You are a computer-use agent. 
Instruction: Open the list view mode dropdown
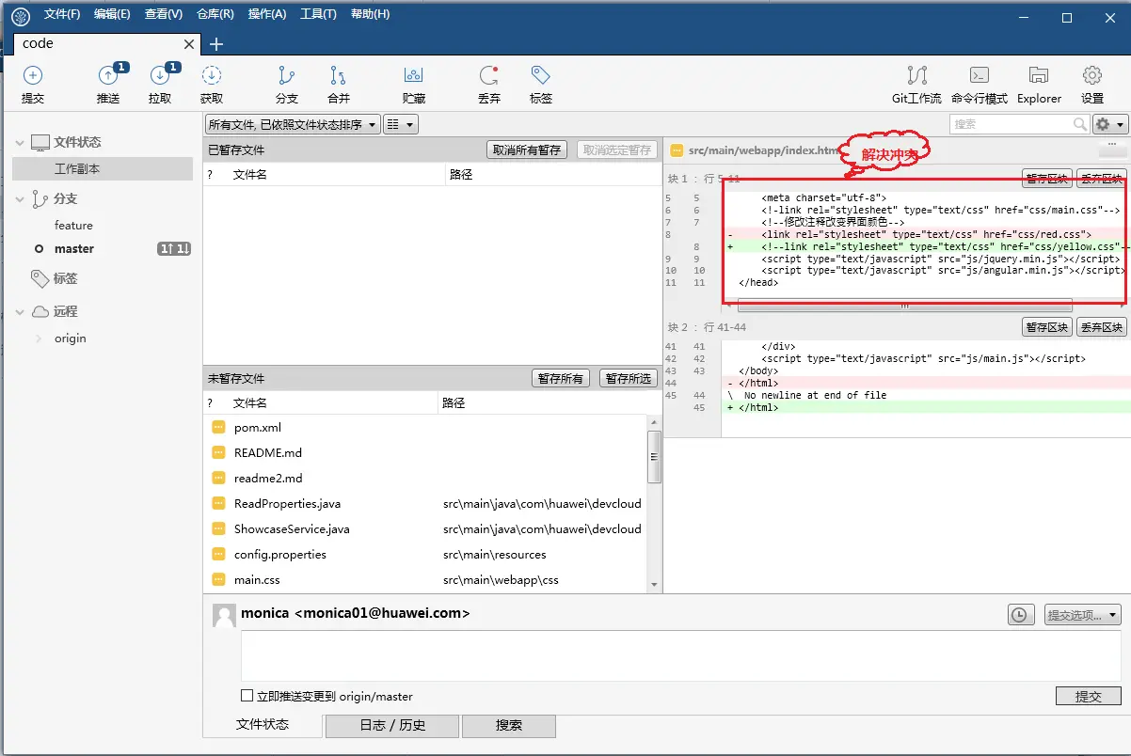[x=400, y=124]
